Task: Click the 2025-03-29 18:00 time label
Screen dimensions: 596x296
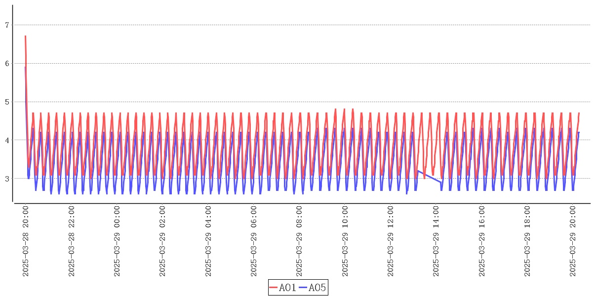Action: (x=527, y=242)
